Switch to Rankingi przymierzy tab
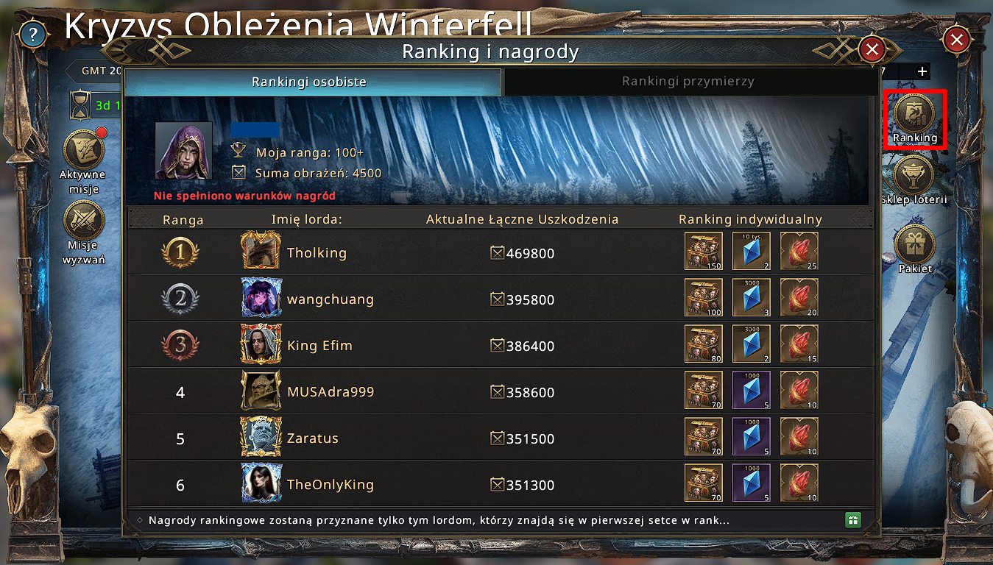Screen dimensions: 993x565 [x=688, y=82]
